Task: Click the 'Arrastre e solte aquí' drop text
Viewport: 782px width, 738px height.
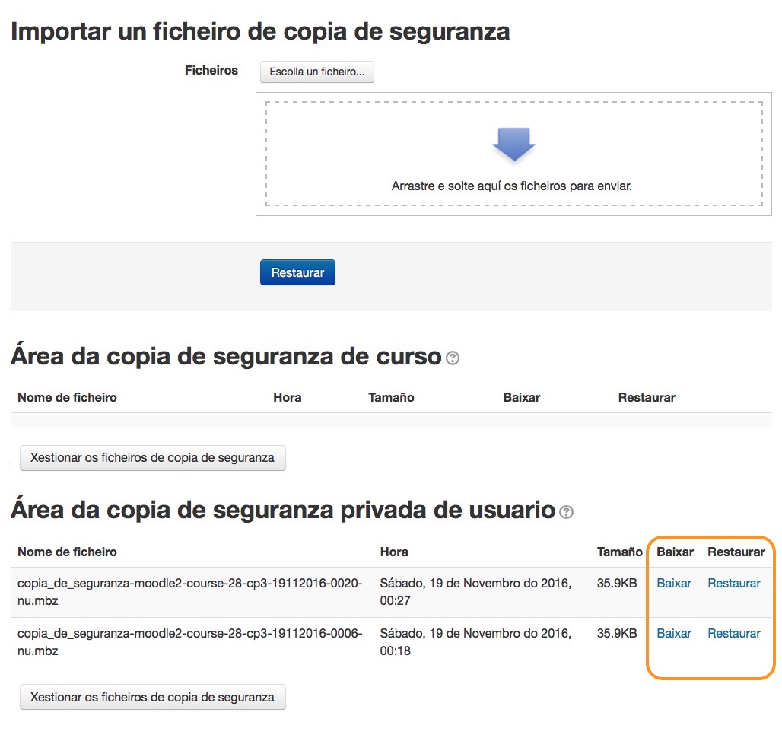Action: 511,186
